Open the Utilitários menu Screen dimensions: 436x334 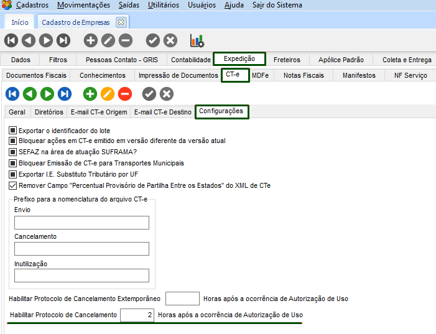164,5
